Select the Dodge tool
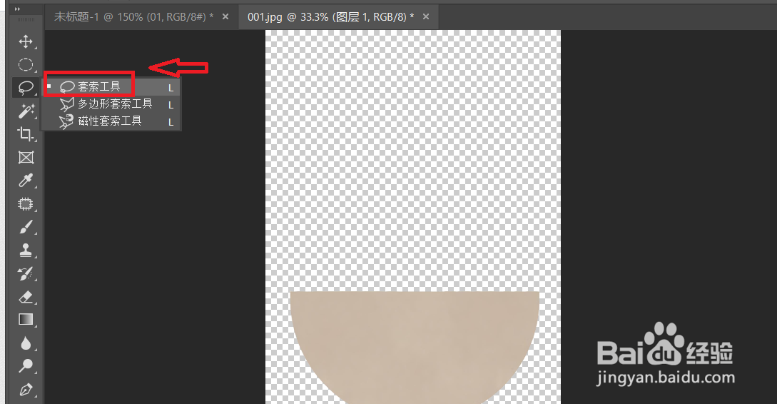Screen dimensions: 777x404 pyautogui.click(x=26, y=366)
